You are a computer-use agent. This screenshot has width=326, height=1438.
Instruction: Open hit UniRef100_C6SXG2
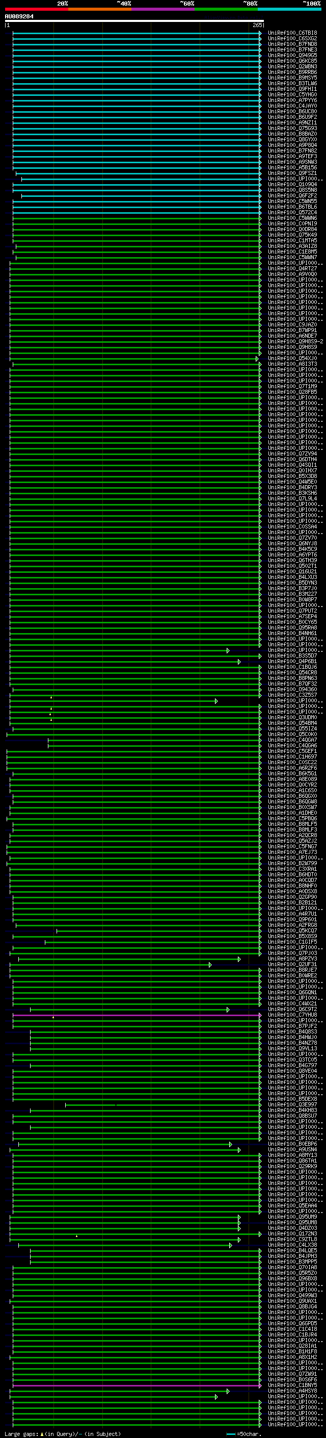point(292,39)
